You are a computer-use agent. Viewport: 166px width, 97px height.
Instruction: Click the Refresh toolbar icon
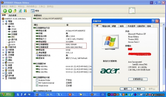pos(20,11)
